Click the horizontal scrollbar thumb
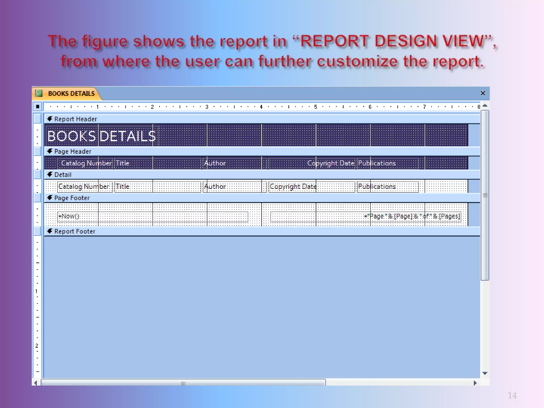The height and width of the screenshot is (408, 544). (183, 383)
